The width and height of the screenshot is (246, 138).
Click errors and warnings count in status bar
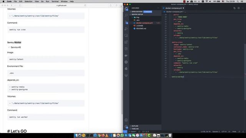point(145,131)
